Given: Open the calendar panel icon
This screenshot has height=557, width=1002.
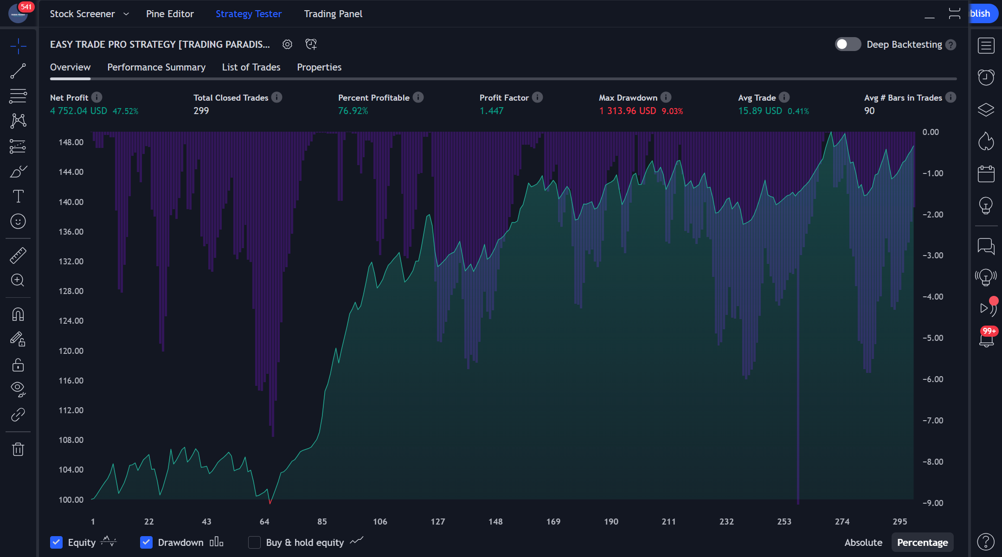Looking at the screenshot, I should pyautogui.click(x=986, y=174).
